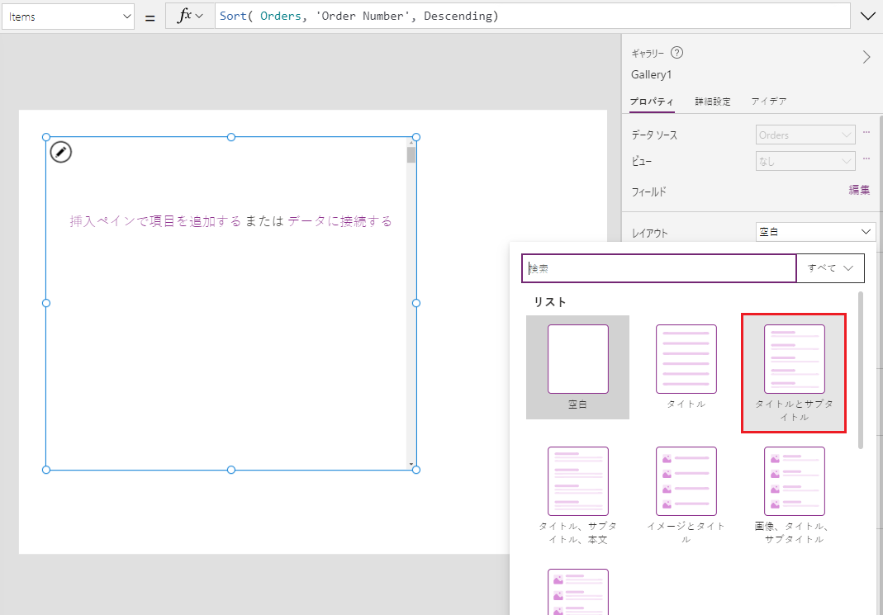Click the pencil edit icon on gallery
The width and height of the screenshot is (883, 615).
[60, 152]
